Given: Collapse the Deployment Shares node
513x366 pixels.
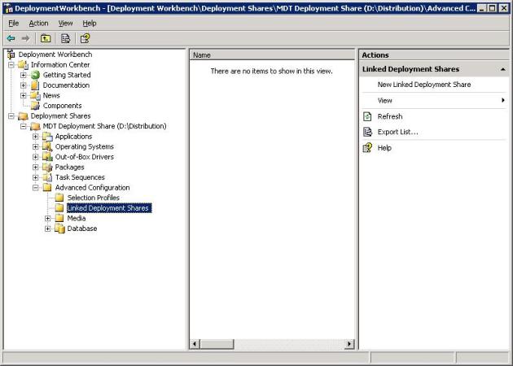Looking at the screenshot, I should click(11, 116).
